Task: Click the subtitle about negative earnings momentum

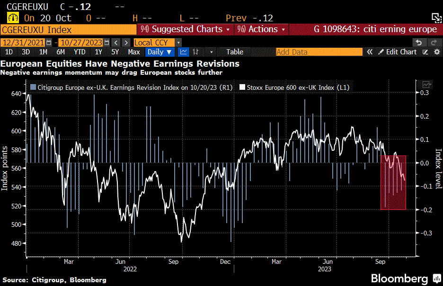Action: [111, 72]
